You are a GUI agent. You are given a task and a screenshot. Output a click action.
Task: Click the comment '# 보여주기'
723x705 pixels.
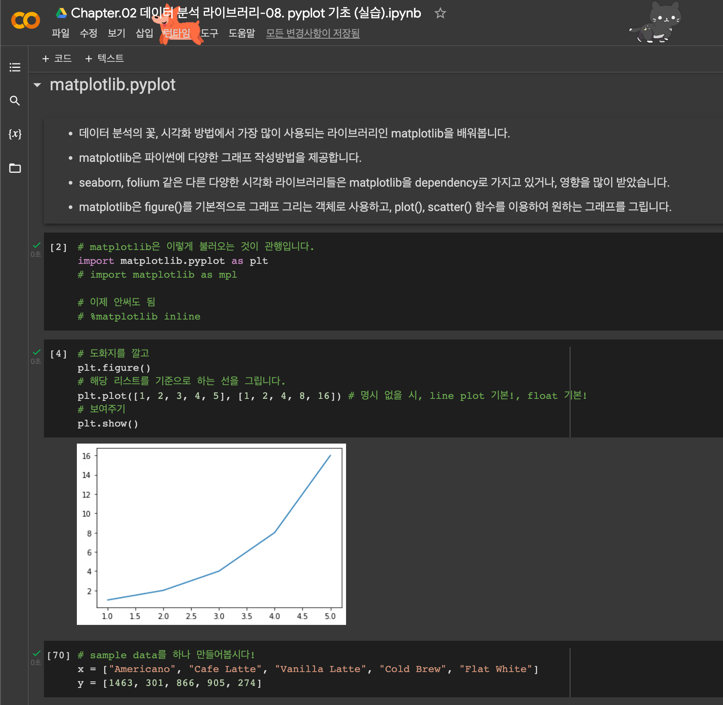pyautogui.click(x=102, y=409)
